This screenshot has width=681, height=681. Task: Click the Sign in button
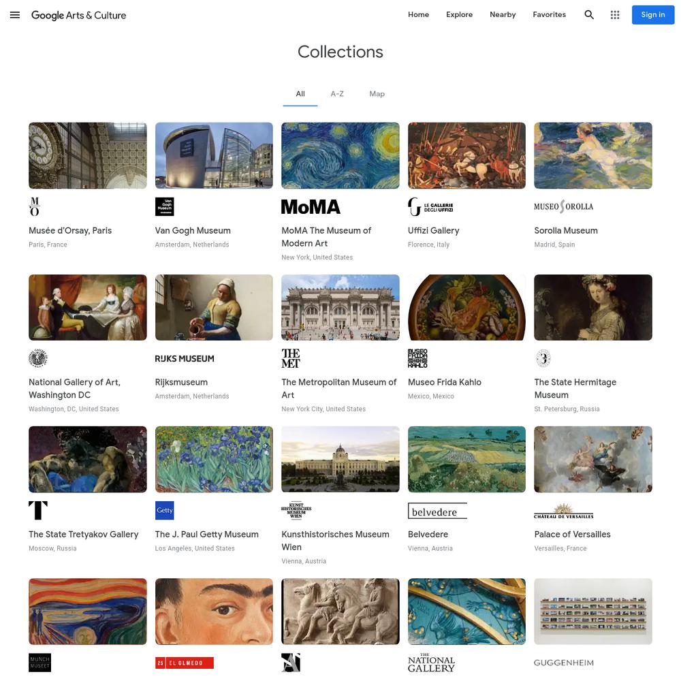(x=653, y=15)
